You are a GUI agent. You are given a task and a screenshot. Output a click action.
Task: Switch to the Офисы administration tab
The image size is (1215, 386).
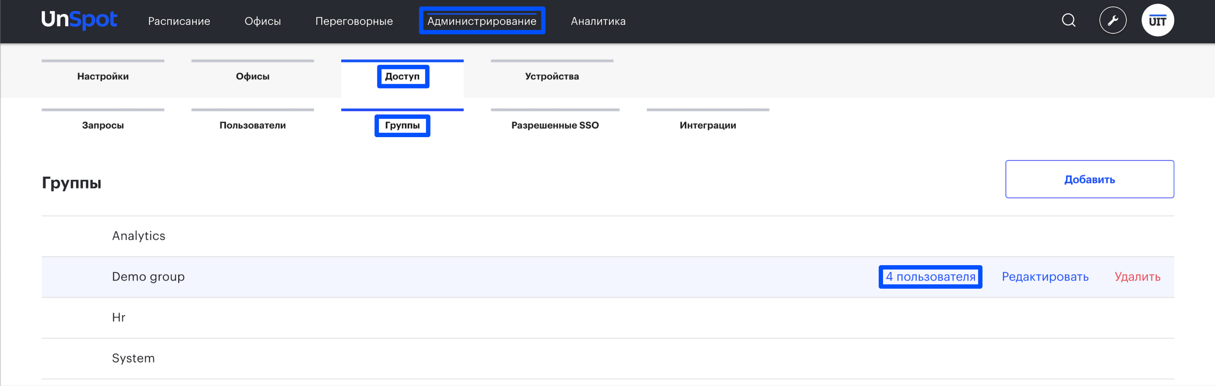click(x=252, y=76)
